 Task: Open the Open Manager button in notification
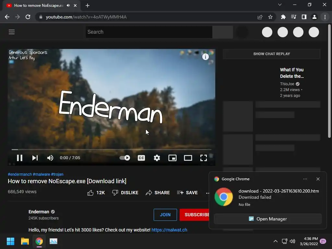coord(267,219)
